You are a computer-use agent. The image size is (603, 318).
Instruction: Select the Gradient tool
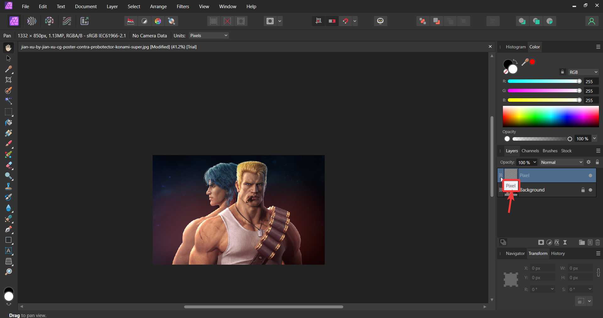pos(8,133)
